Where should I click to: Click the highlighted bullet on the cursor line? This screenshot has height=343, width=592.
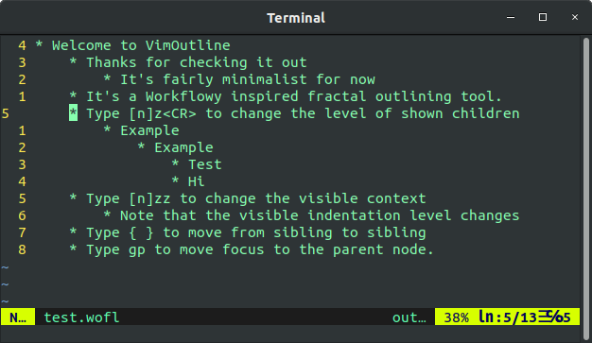tap(73, 113)
